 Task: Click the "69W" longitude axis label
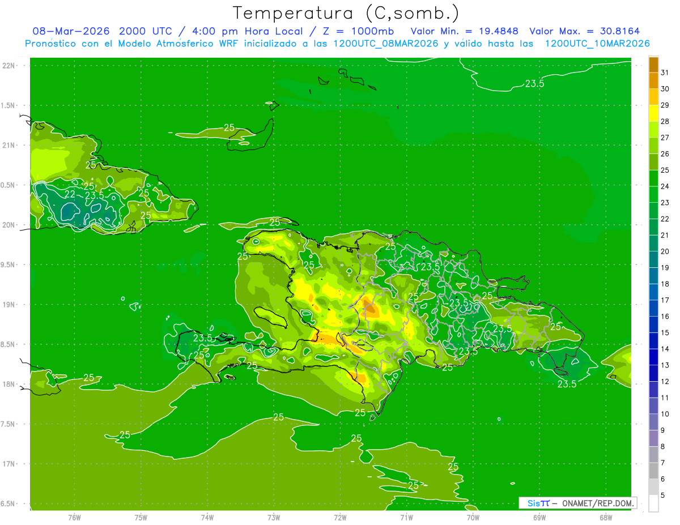(539, 518)
